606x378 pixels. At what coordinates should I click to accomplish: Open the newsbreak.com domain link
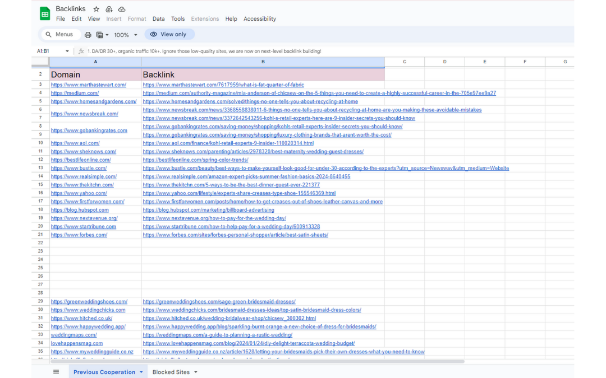pyautogui.click(x=84, y=114)
